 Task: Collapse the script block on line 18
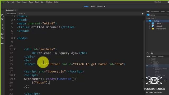[15, 75]
